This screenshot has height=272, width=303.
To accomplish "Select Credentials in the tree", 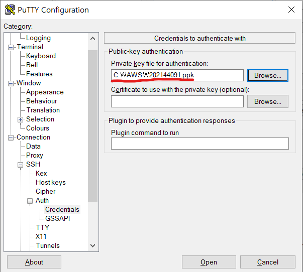I will [x=62, y=209].
